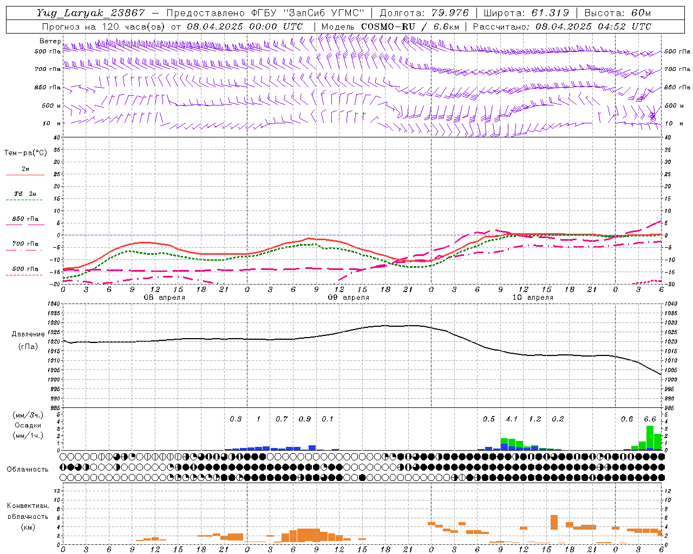Screen dimensions: 693x554
Task: Click the Тем-ра(°C) panel label
Action: point(25,153)
